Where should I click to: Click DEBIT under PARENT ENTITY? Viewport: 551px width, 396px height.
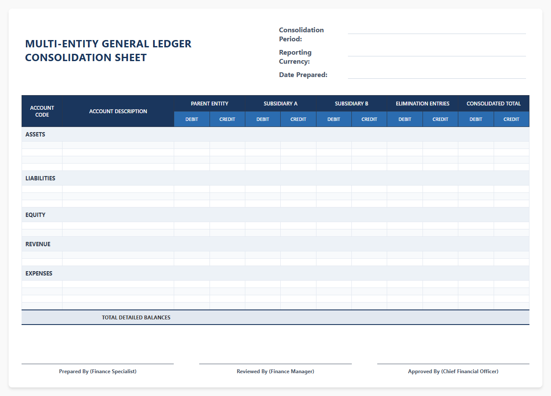click(192, 119)
